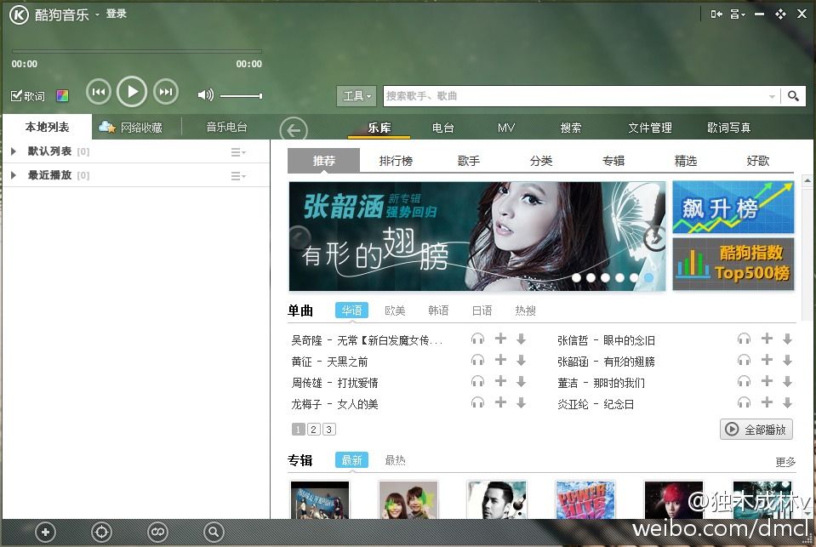Locate current song with the target icon
Screen dimensions: 816x547
101,532
